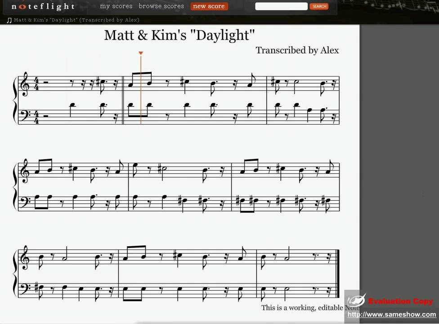
Task: Click the text 'This is a working, editable'
Action: pos(302,308)
